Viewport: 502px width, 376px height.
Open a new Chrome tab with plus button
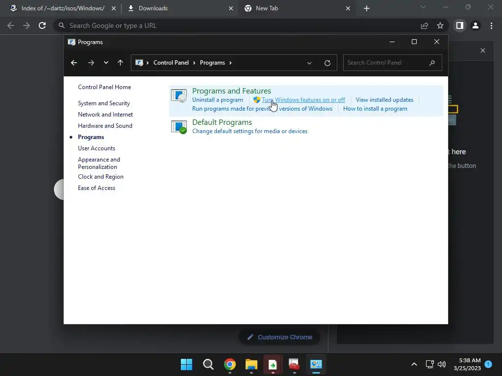pyautogui.click(x=367, y=8)
